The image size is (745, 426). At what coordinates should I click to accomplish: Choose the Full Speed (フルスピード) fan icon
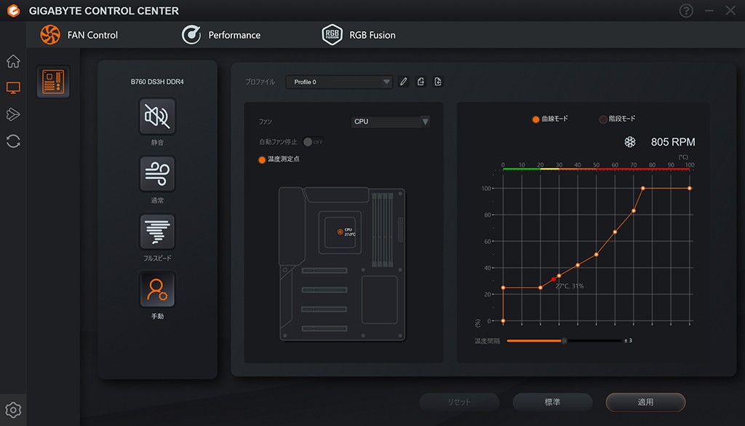click(x=157, y=232)
